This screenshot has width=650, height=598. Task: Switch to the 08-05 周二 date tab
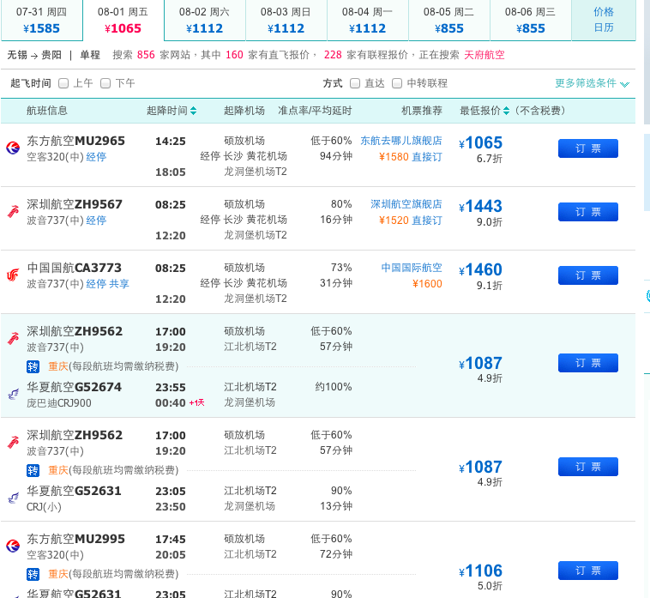click(x=449, y=20)
